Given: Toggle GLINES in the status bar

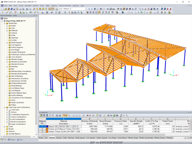Looking at the screenshot, I should click(116, 143).
